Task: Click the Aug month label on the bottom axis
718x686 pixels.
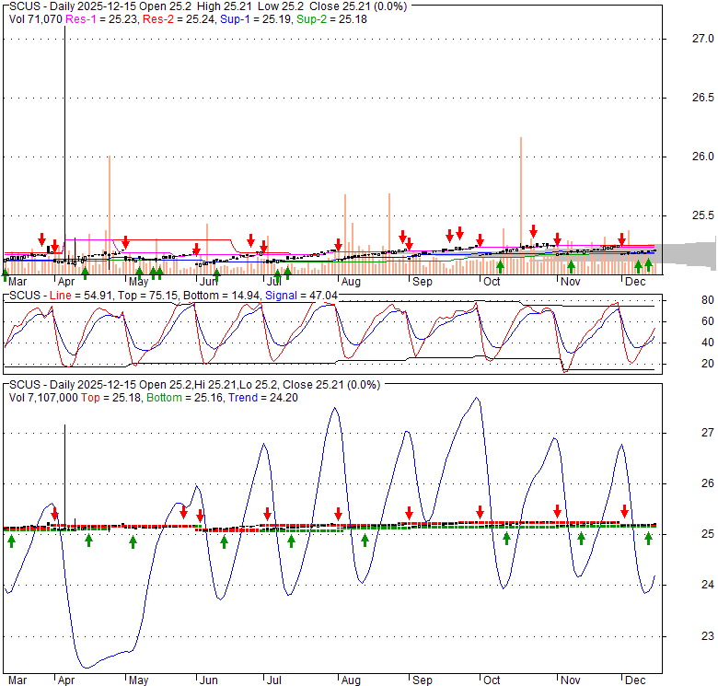Action: (350, 680)
